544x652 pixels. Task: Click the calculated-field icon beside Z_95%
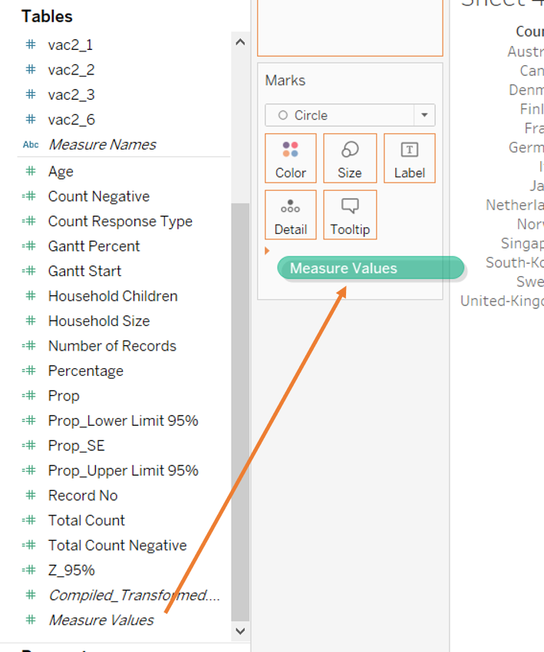(x=29, y=570)
